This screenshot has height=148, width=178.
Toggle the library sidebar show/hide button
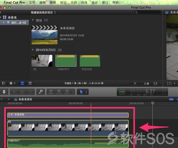4,83
